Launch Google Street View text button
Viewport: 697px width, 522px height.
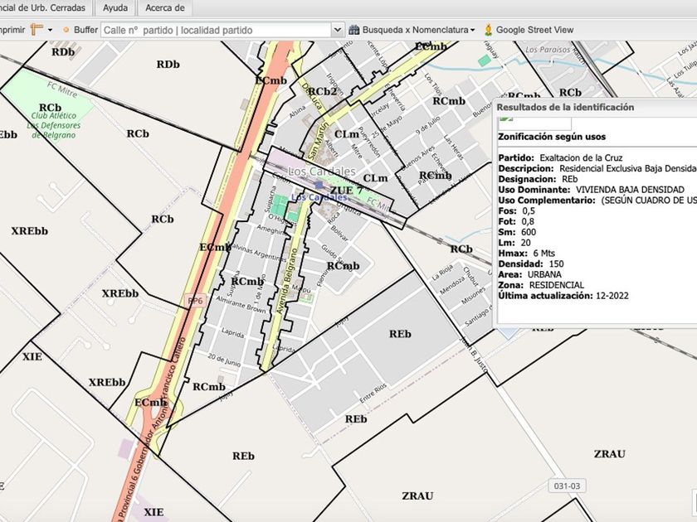[534, 30]
